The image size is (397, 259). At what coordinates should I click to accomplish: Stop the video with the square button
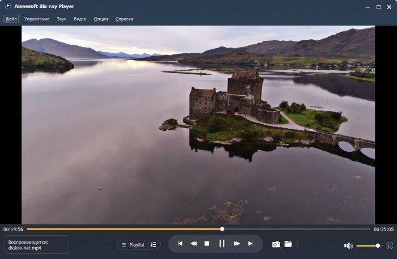pyautogui.click(x=207, y=244)
